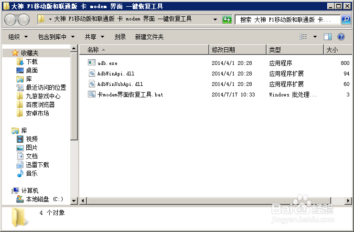This screenshot has width=354, height=232.
Task: Click the horizontal scrollbar right arrow
Action: tap(348, 200)
